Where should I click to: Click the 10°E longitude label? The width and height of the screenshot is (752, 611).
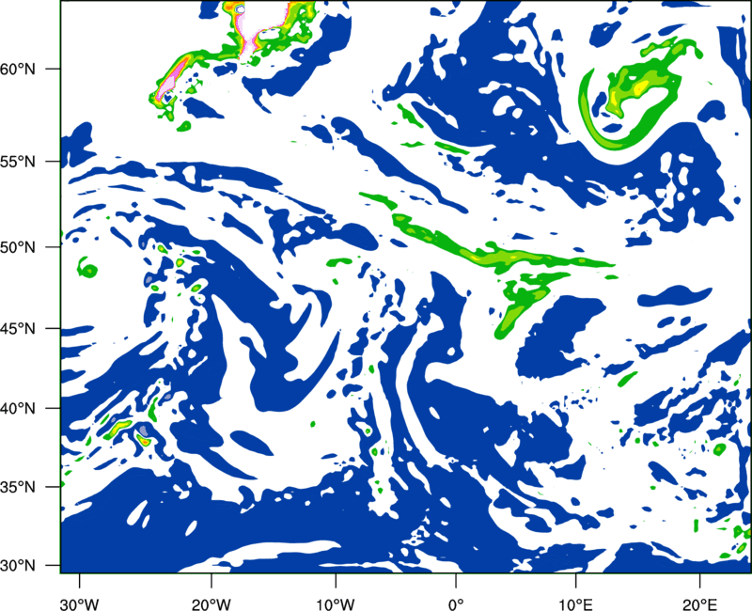(x=575, y=603)
